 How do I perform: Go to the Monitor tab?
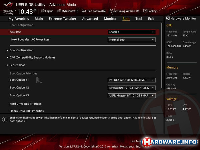[x=110, y=19]
